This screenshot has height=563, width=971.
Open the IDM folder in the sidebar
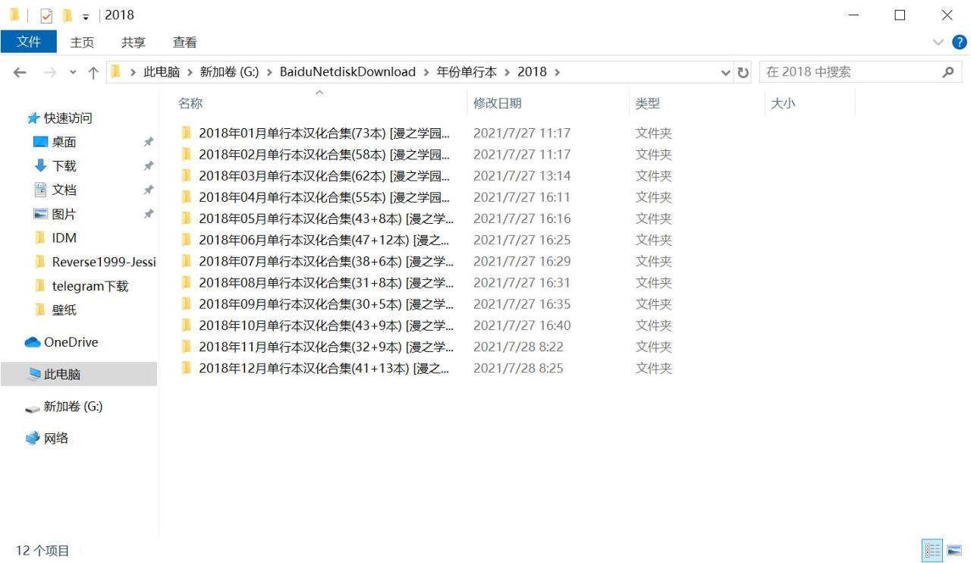[64, 237]
